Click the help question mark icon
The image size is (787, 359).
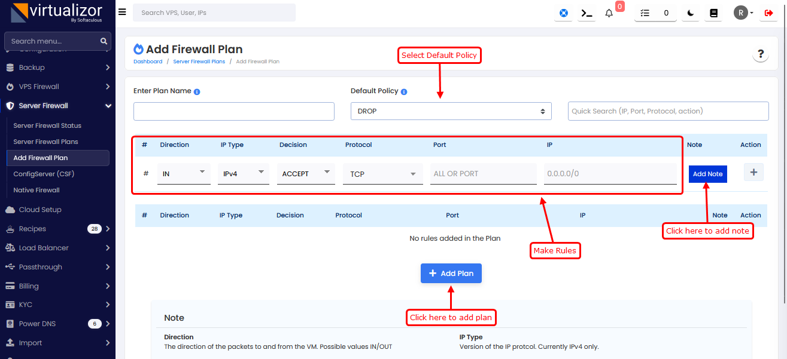click(x=760, y=54)
